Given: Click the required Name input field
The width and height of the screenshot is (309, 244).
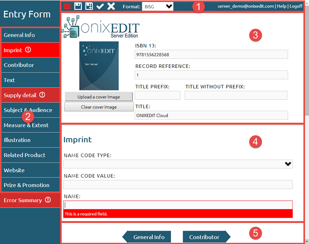Looking at the screenshot, I should [178, 205].
